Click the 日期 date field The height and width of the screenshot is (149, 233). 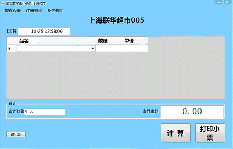(x=44, y=32)
